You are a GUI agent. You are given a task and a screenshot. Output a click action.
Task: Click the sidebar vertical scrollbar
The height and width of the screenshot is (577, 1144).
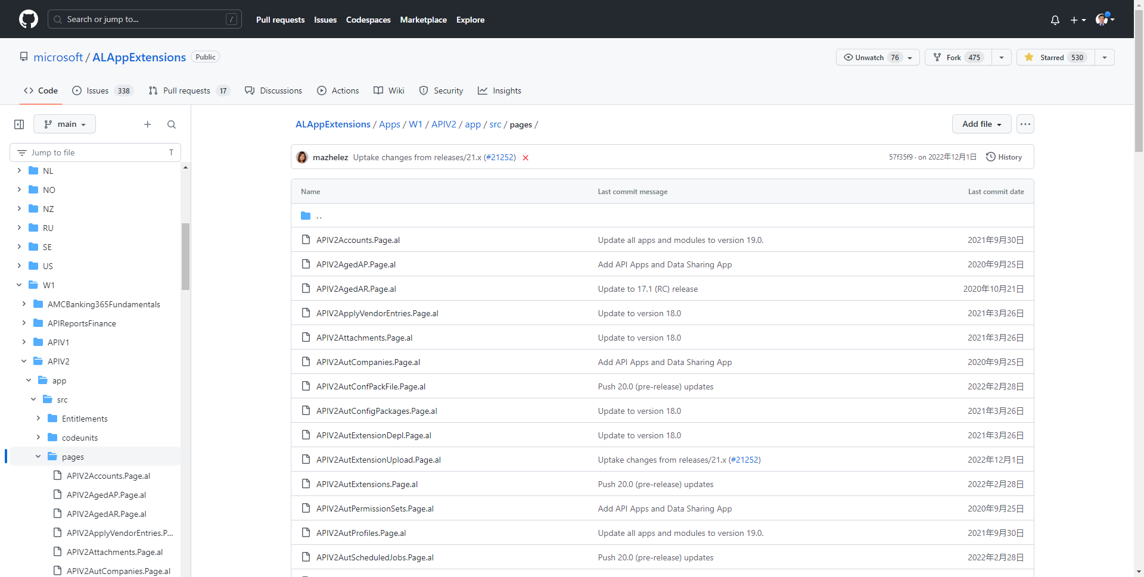click(x=185, y=256)
